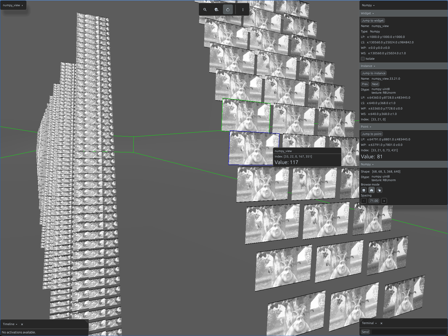Close the Terminal panel
This screenshot has width=448, height=336.
point(381,323)
